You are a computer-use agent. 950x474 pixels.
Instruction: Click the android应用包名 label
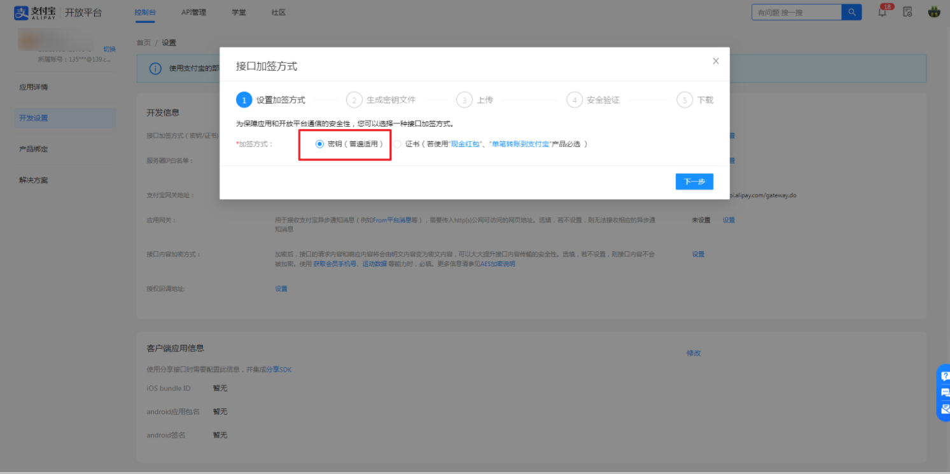(x=173, y=412)
